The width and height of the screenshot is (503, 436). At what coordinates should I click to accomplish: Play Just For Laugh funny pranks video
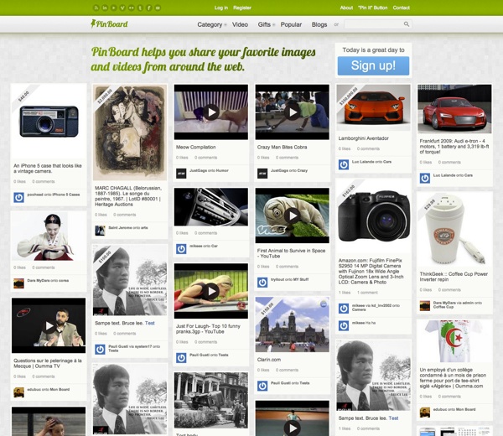pyautogui.click(x=211, y=291)
